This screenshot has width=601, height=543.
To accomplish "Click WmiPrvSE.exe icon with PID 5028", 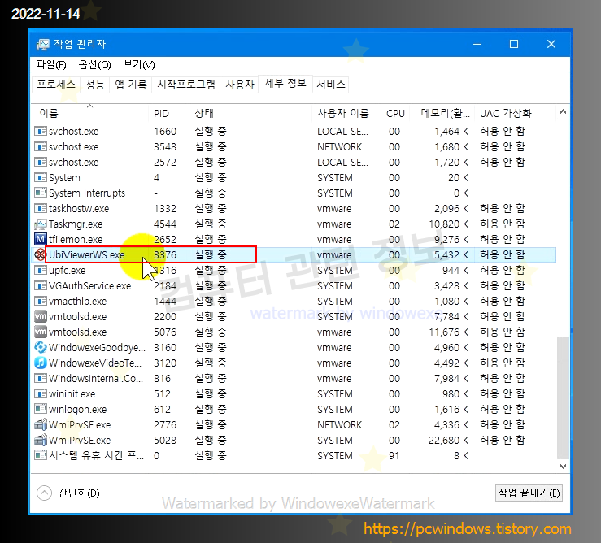I will click(x=40, y=440).
